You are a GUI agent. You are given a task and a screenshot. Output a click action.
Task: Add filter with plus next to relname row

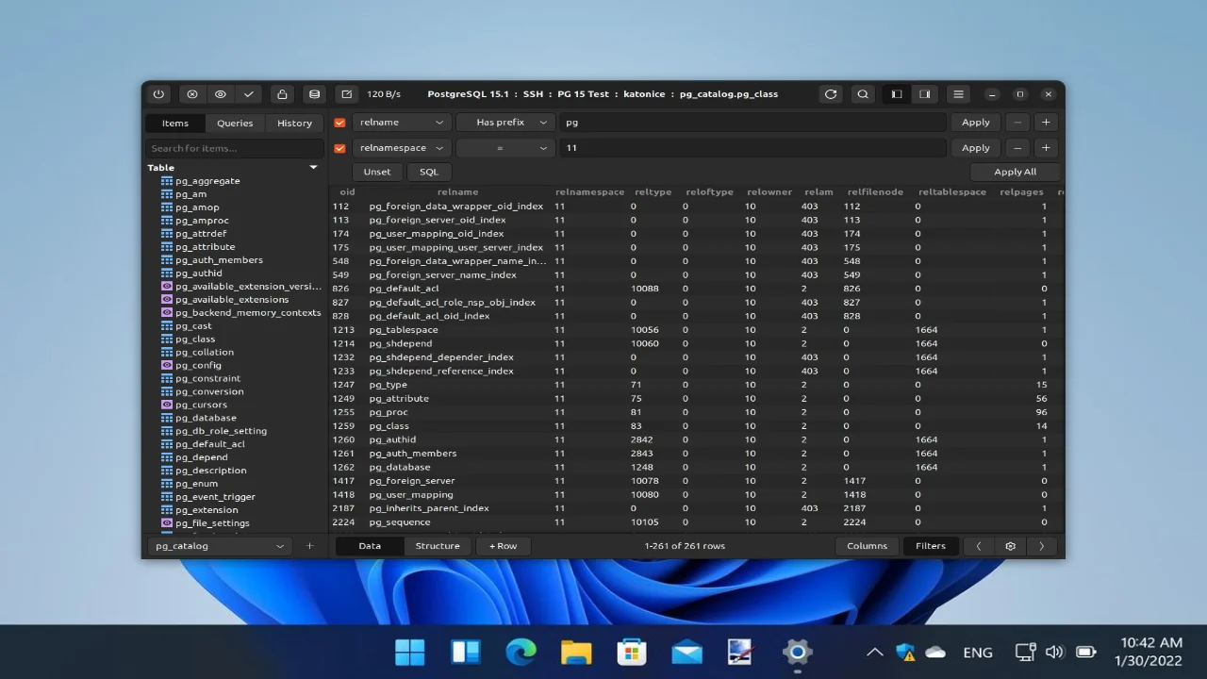pyautogui.click(x=1046, y=123)
